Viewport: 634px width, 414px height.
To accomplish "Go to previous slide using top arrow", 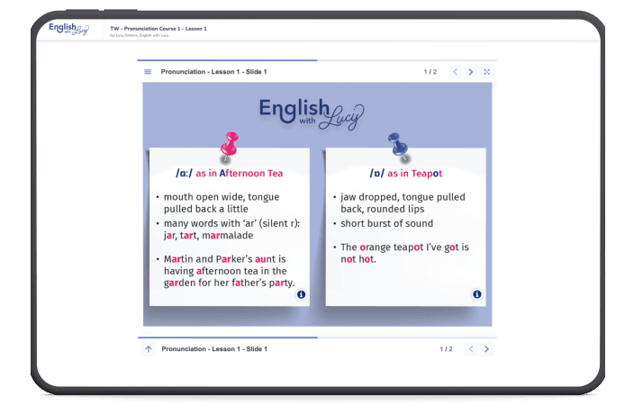I will (x=456, y=72).
